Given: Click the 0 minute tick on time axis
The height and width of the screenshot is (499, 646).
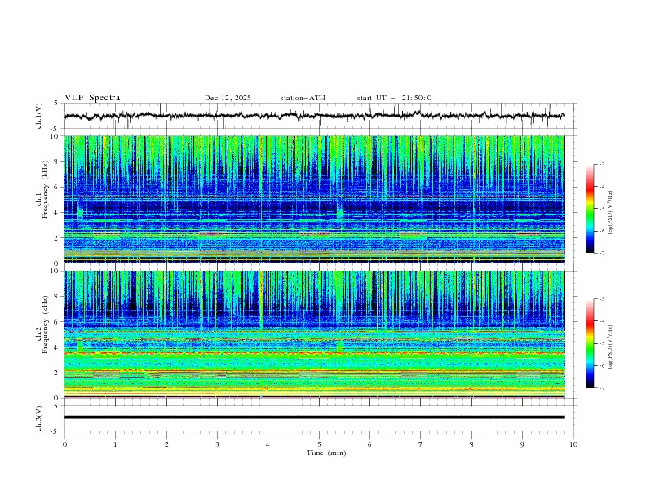Looking at the screenshot, I should coord(64,444).
